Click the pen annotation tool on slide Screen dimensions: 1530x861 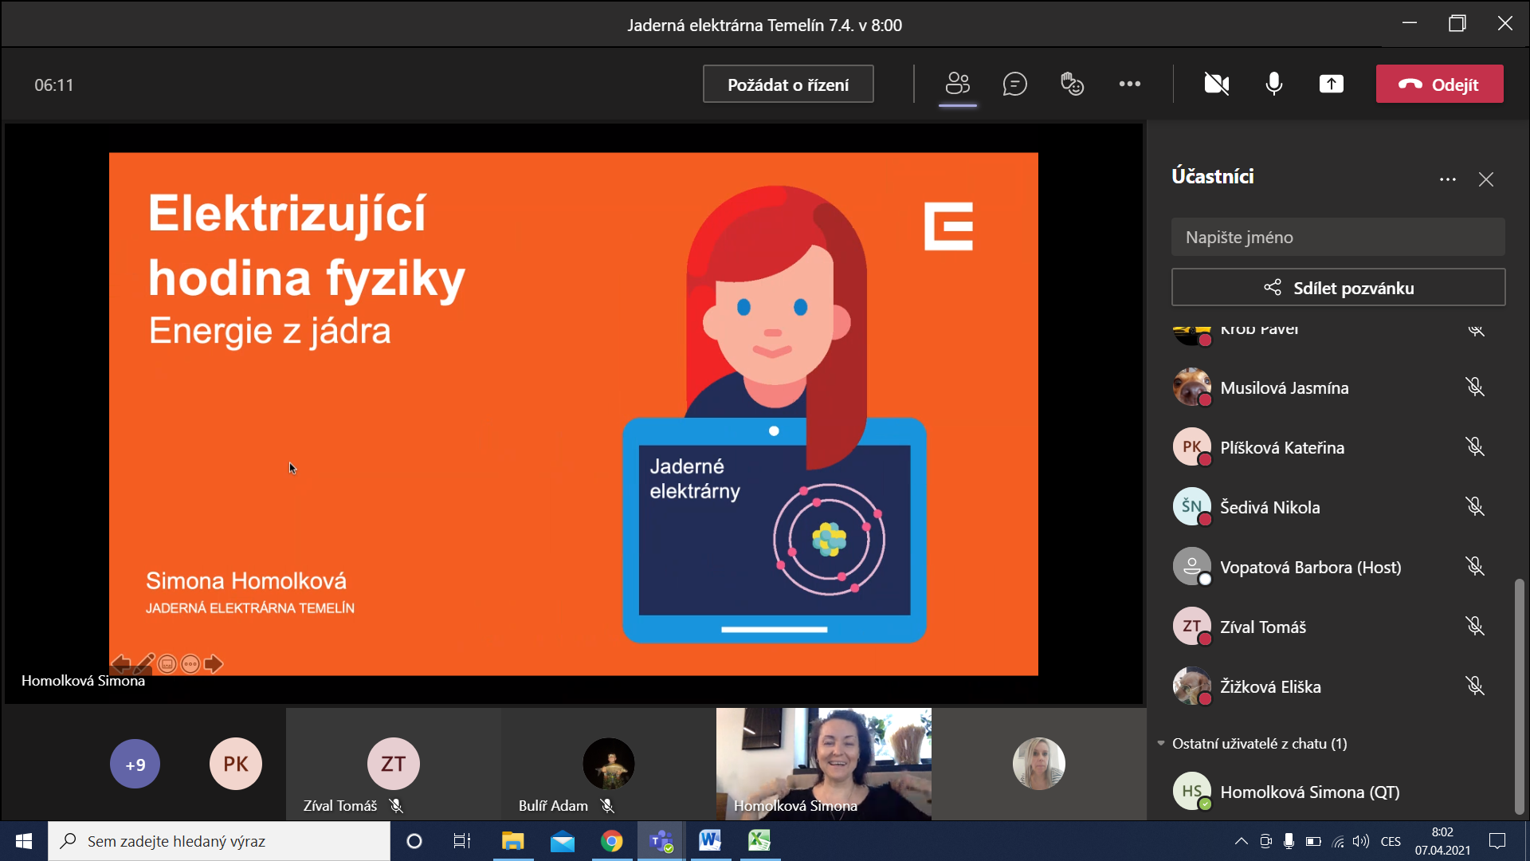click(x=145, y=662)
